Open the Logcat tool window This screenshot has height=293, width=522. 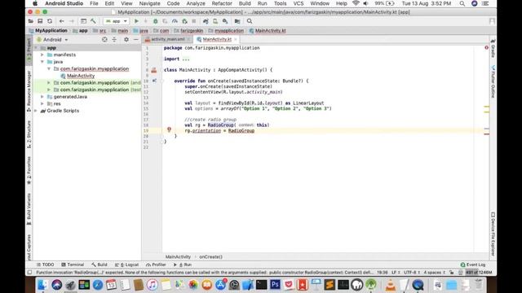click(127, 265)
